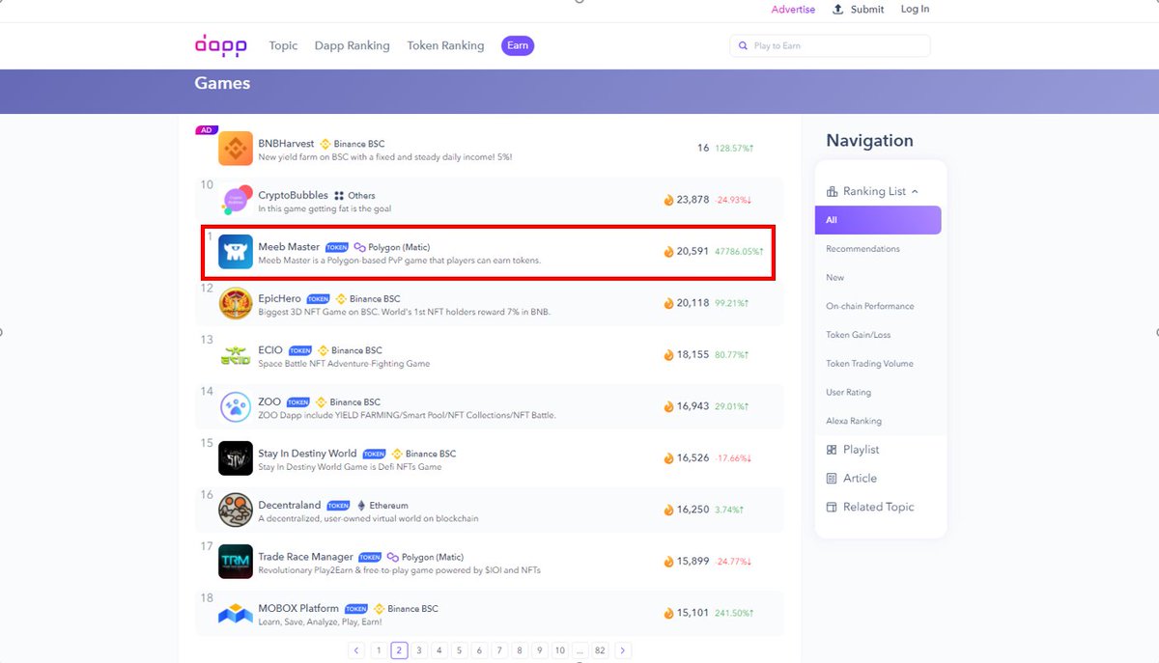
Task: Open the ellipsis page selector
Action: click(x=579, y=650)
